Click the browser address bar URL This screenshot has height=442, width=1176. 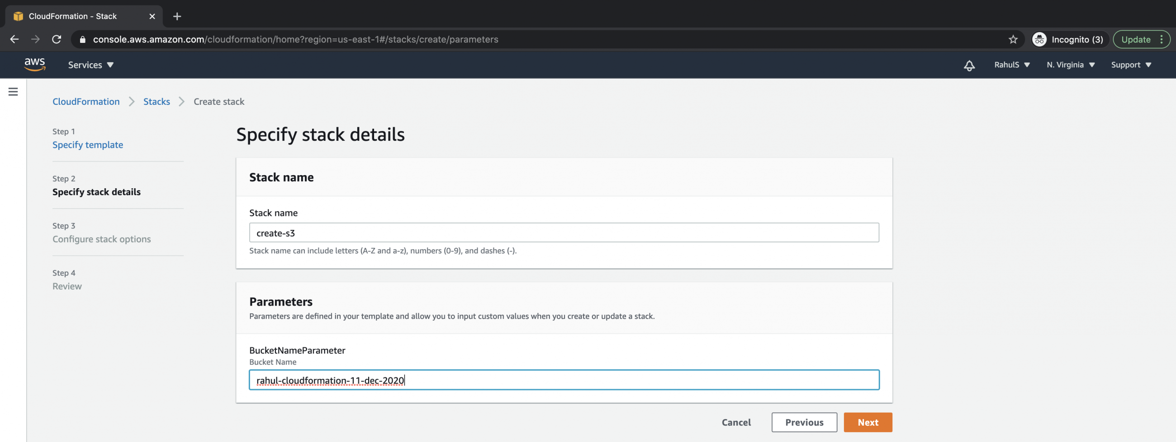(x=295, y=40)
